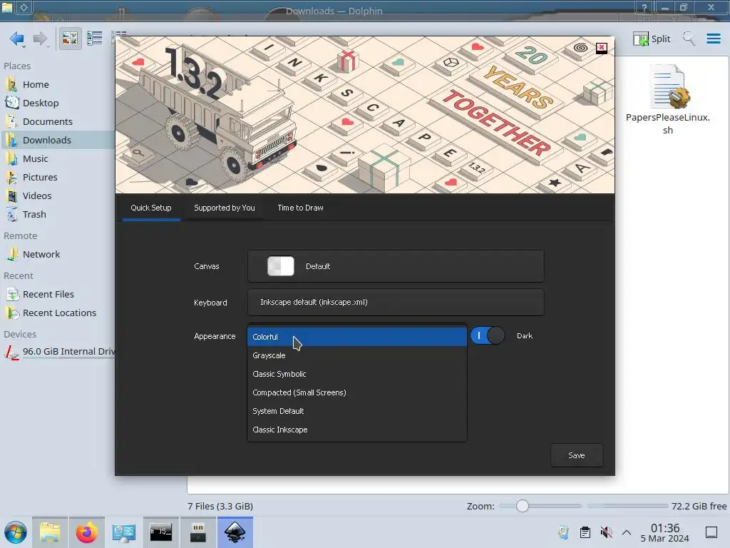This screenshot has height=548, width=730.
Task: Click the Dolphin titlebar pin icon
Action: click(x=24, y=7)
